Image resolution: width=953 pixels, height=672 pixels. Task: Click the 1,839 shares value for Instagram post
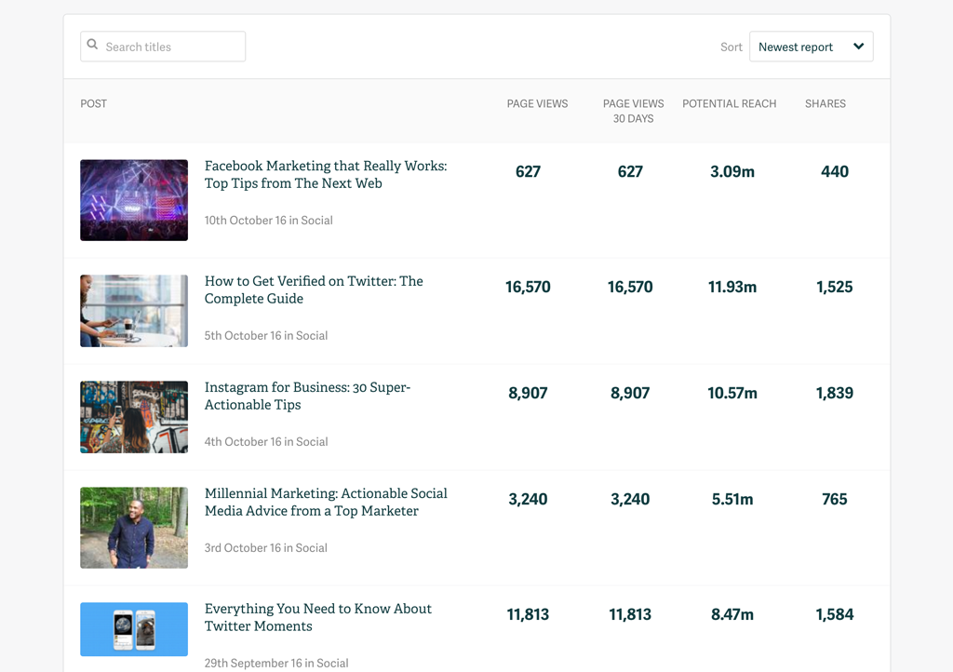click(x=834, y=393)
